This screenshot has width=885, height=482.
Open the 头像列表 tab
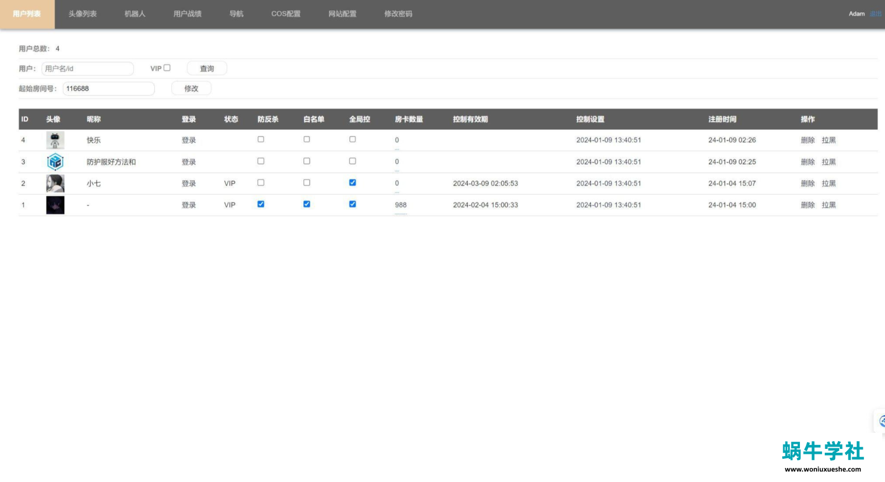[x=82, y=14]
